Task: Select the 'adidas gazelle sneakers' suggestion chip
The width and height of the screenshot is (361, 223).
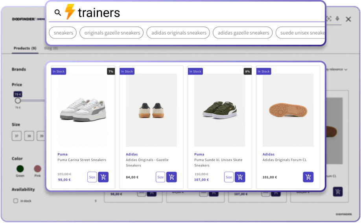Action: [x=243, y=33]
